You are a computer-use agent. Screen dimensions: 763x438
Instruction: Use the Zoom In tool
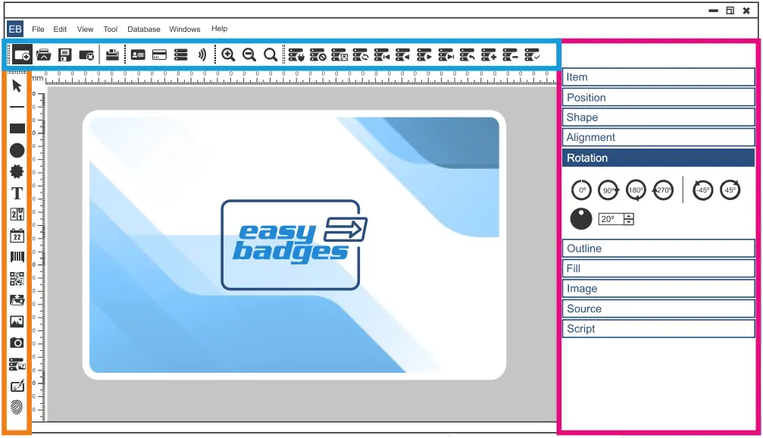point(229,54)
